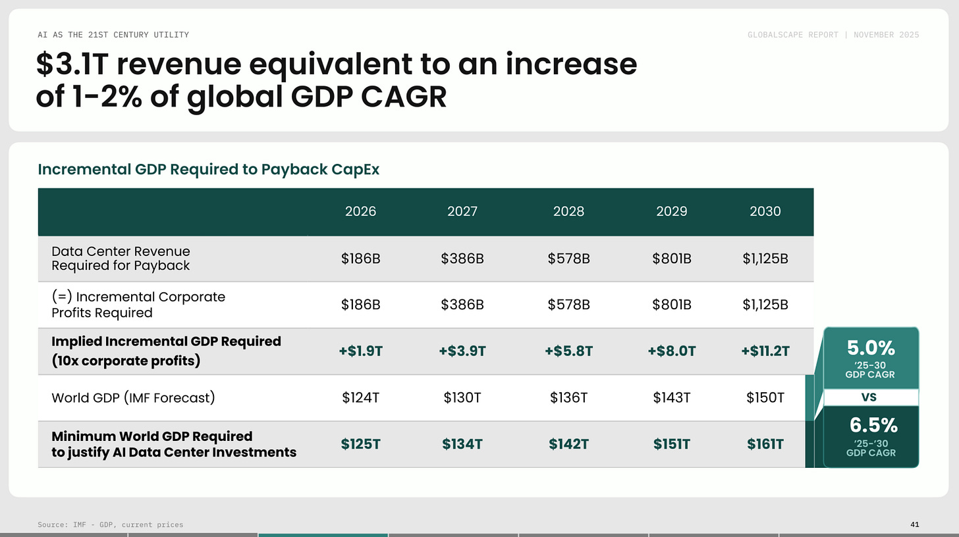
Task: Click the $150T World GDP value
Action: 765,397
